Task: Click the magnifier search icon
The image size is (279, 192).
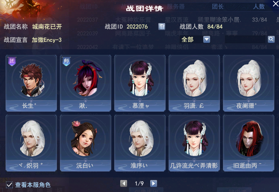Action: coord(271,39)
